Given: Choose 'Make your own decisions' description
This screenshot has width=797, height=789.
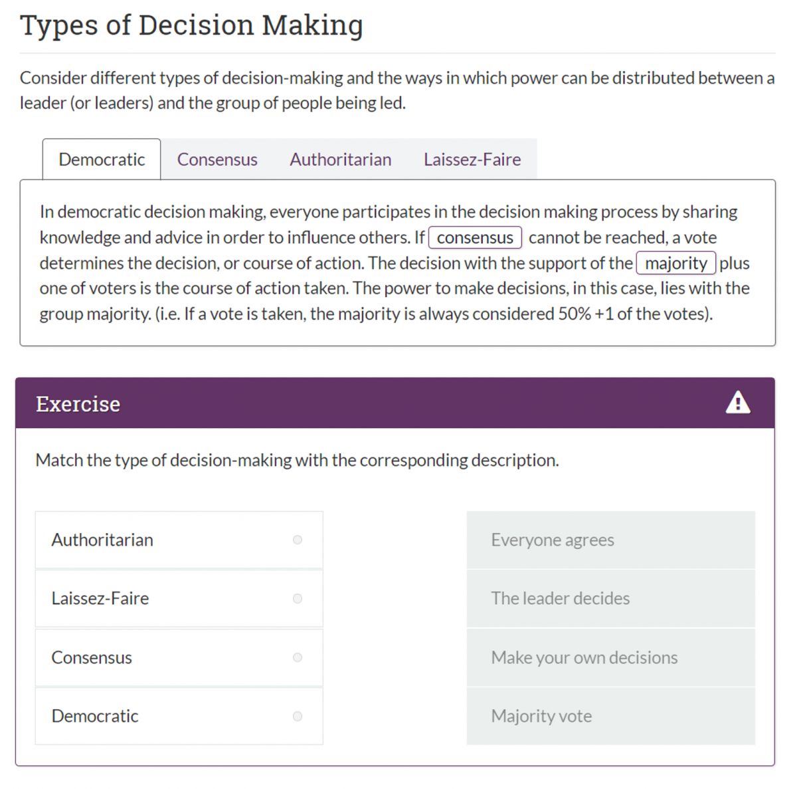Looking at the screenshot, I should pos(610,657).
